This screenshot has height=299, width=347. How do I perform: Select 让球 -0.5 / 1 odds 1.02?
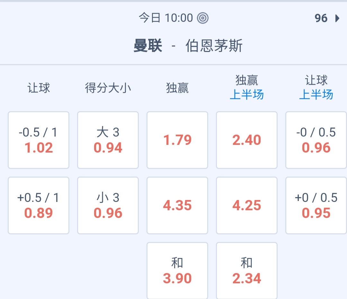click(x=39, y=140)
